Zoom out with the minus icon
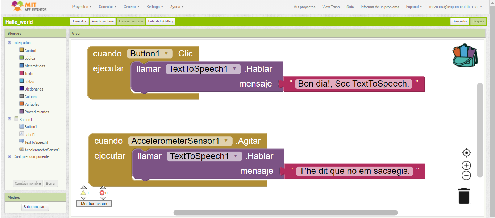The image size is (495, 218). (x=466, y=176)
